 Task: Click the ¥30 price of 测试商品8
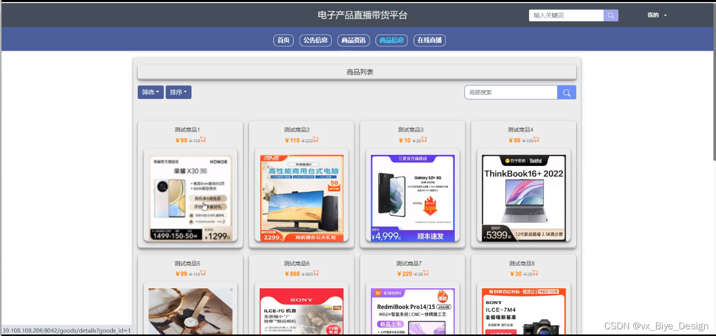tap(516, 274)
